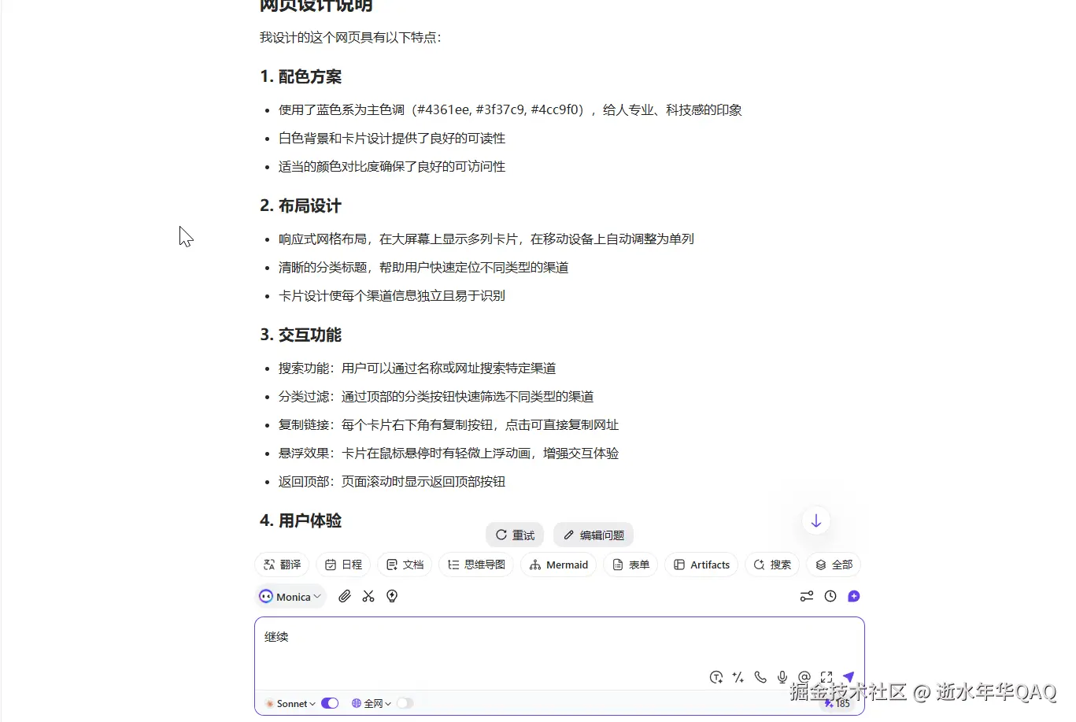Select the lightbulb prompt icon

(x=391, y=596)
